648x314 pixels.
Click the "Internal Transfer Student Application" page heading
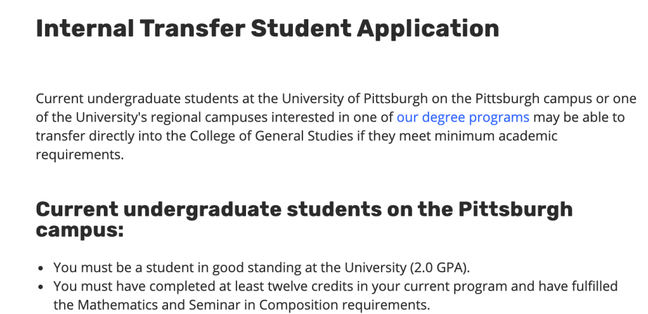pyautogui.click(x=267, y=28)
